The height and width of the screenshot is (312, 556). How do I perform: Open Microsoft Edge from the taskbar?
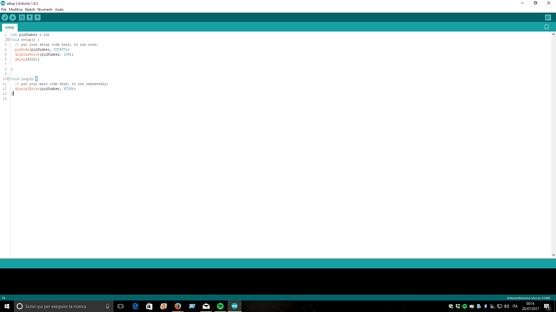pyautogui.click(x=135, y=306)
